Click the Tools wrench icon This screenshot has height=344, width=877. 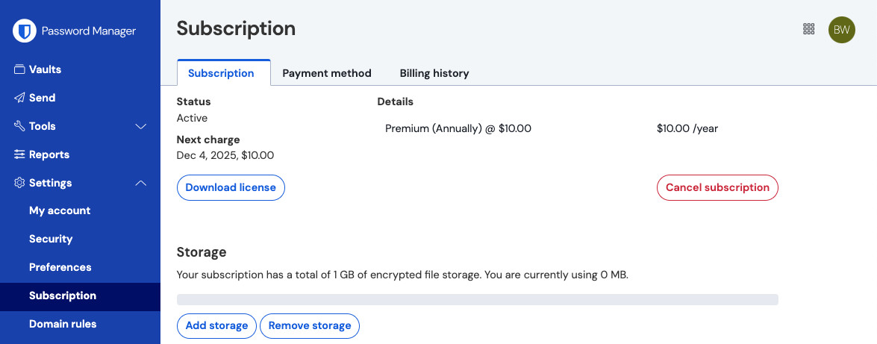[19, 126]
